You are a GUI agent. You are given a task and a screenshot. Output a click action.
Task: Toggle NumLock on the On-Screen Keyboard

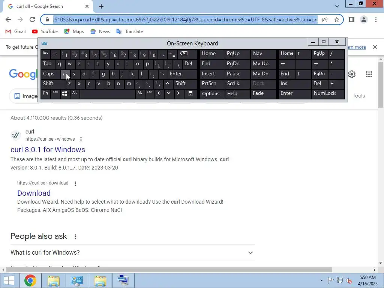click(x=328, y=93)
